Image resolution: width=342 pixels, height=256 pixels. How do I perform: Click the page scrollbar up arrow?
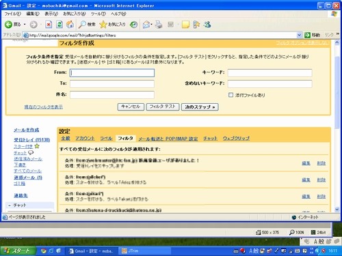point(337,42)
